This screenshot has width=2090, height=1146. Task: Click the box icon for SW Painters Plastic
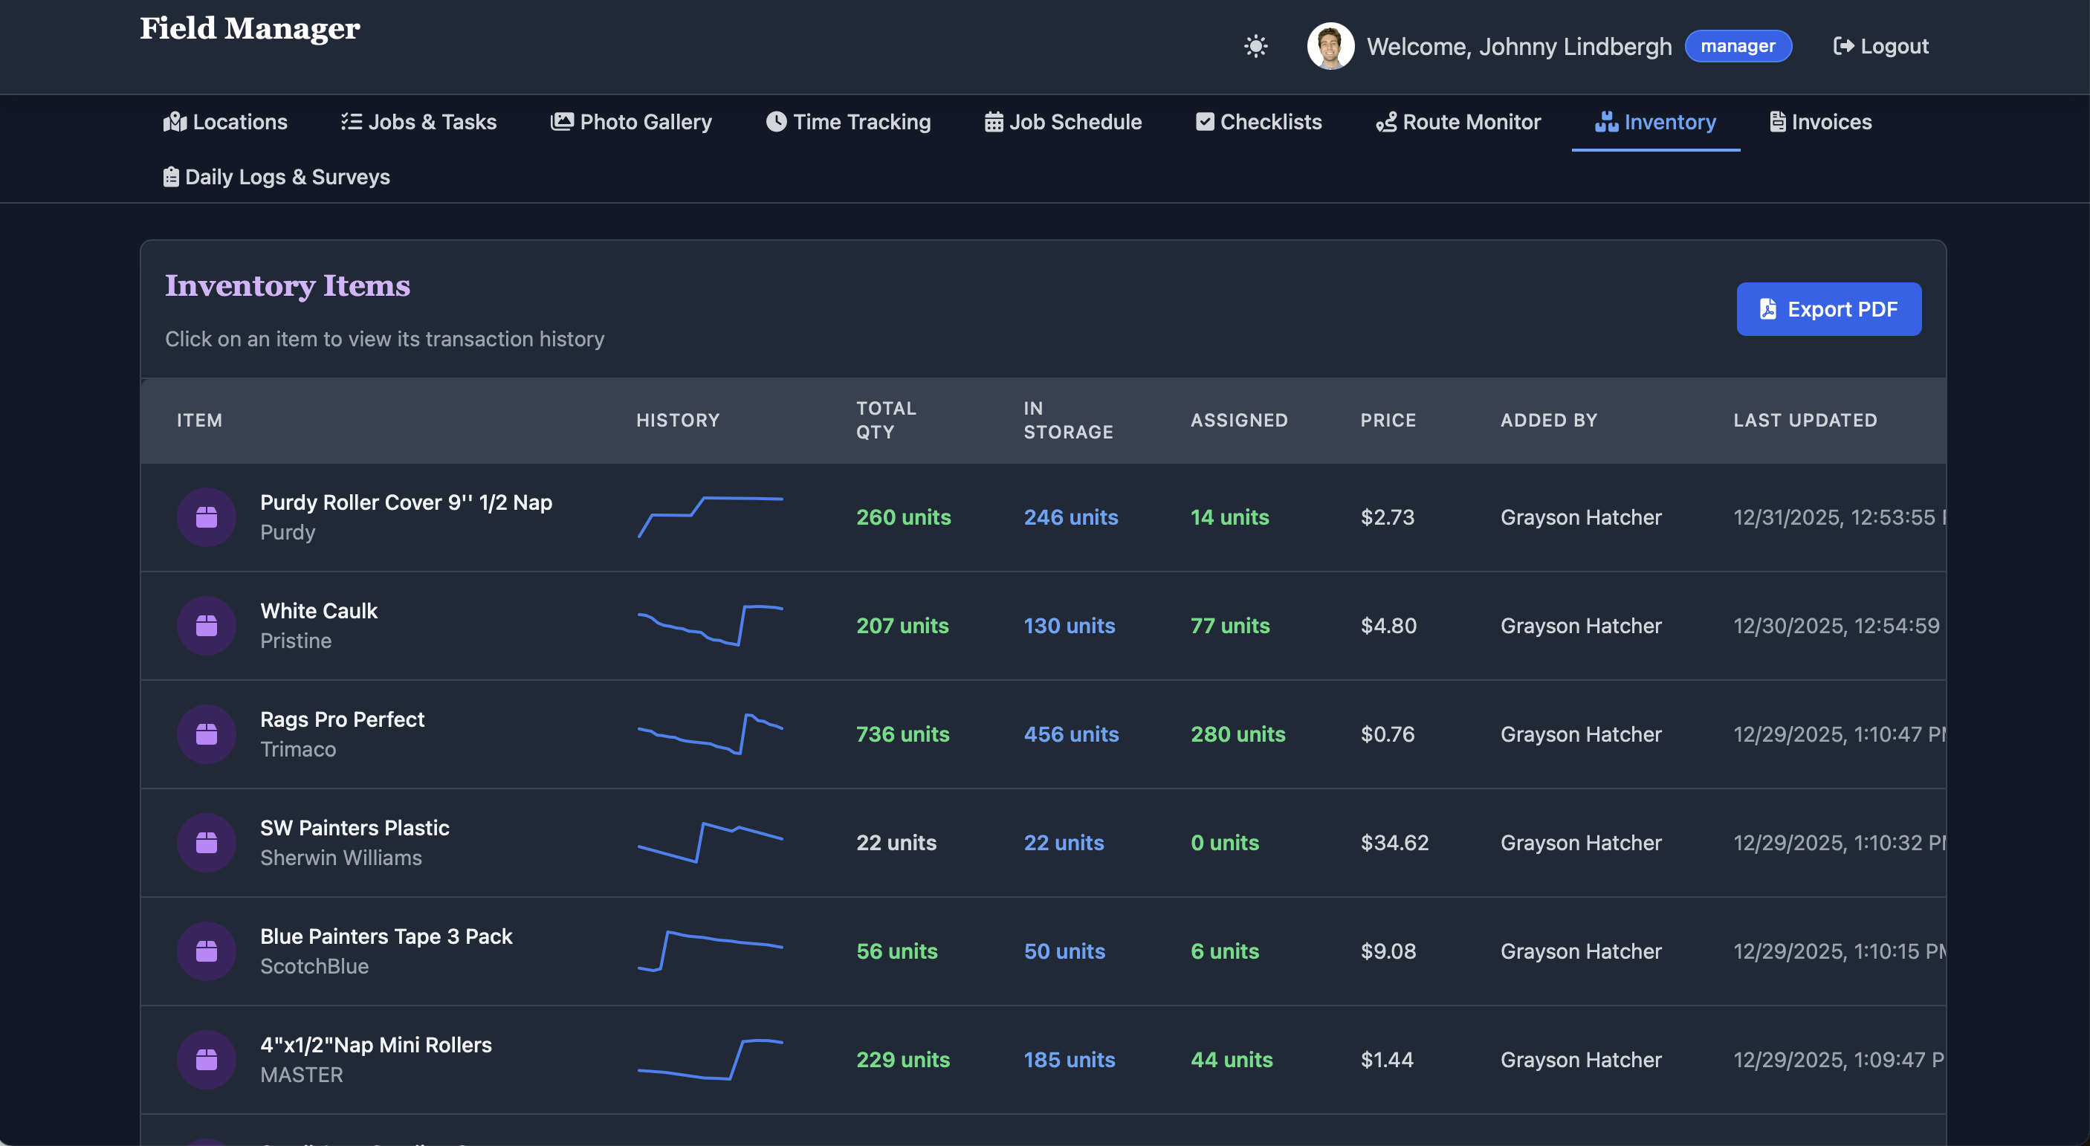click(x=207, y=843)
